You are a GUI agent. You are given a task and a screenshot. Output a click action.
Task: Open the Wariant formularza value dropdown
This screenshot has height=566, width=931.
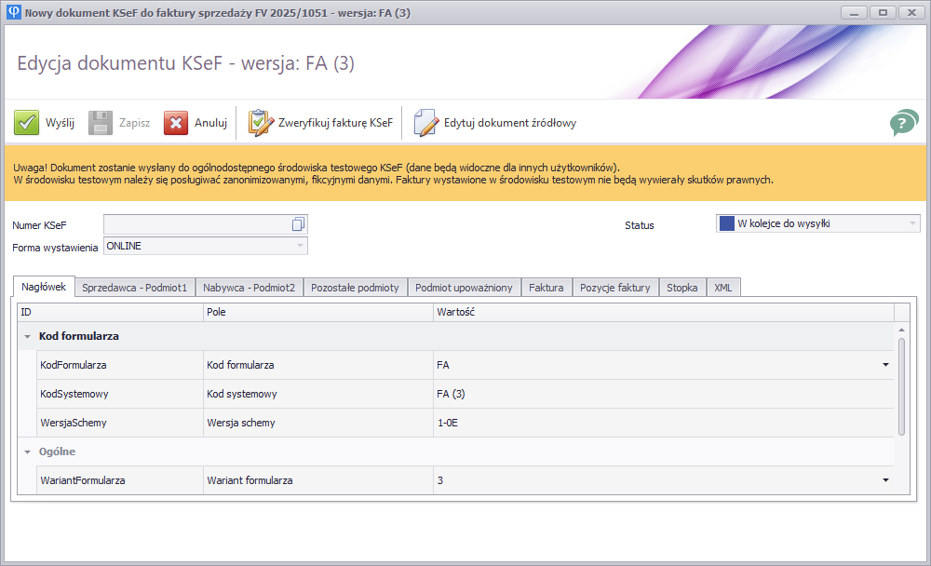(x=885, y=480)
